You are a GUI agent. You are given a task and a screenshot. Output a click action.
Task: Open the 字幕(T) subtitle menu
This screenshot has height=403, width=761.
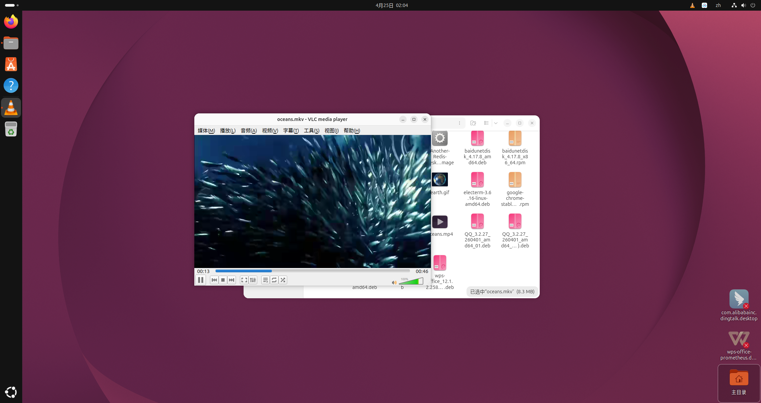click(x=291, y=131)
